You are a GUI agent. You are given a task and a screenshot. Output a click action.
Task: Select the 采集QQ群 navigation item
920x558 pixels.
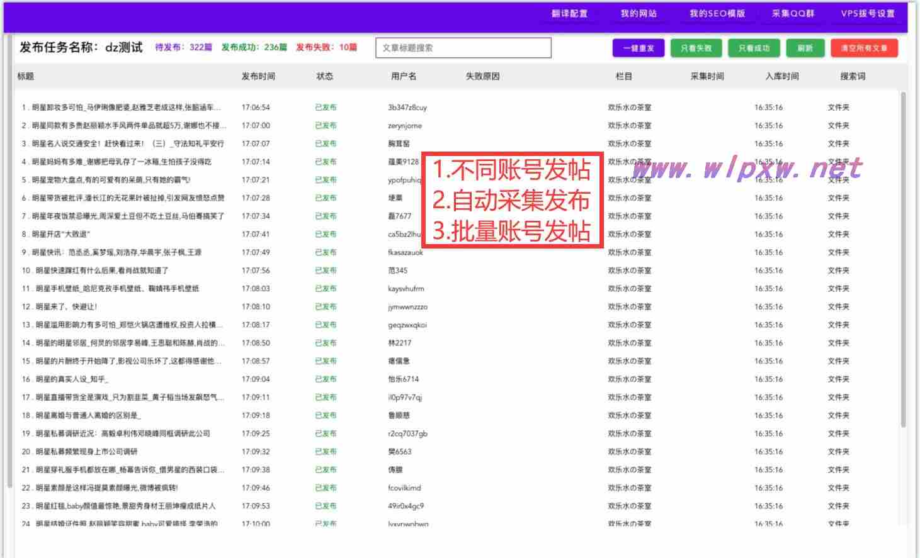coord(793,13)
